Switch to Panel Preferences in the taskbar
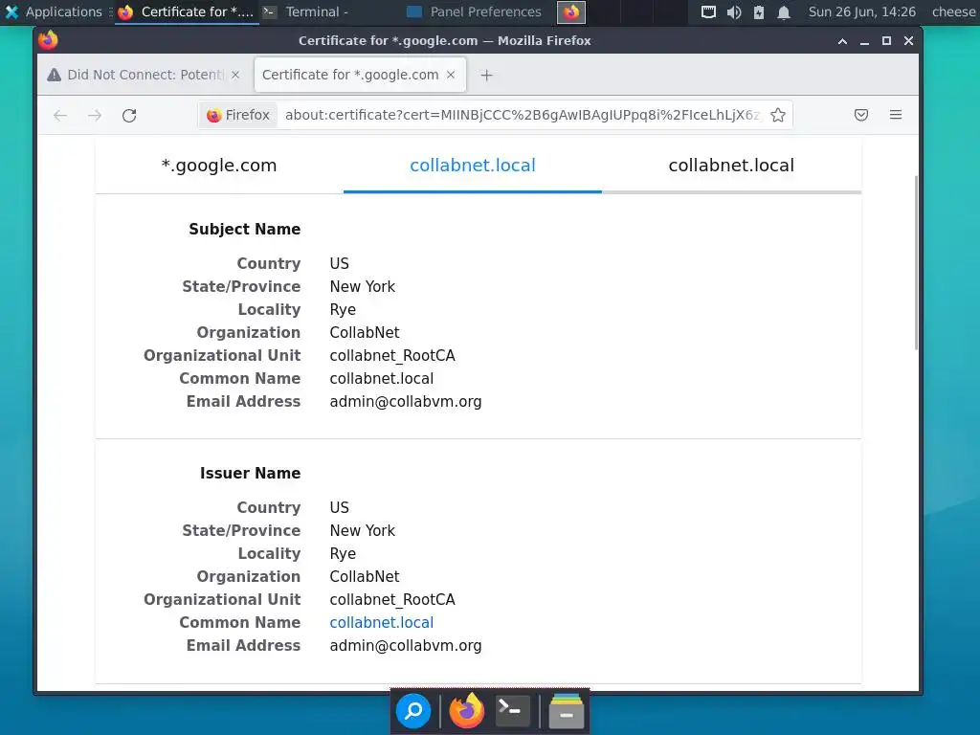This screenshot has width=980, height=735. 474,11
